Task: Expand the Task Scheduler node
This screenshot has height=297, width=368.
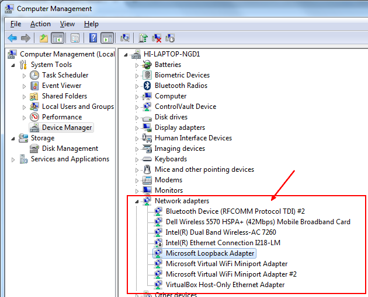Action: pos(24,76)
